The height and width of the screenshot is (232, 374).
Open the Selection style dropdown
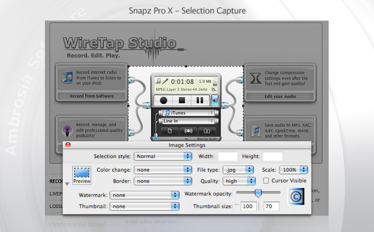coord(163,156)
